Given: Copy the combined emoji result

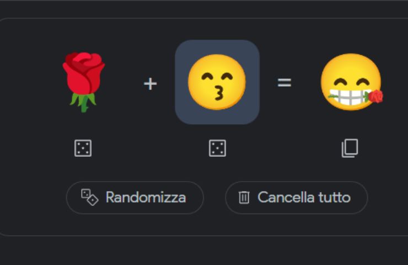Looking at the screenshot, I should pyautogui.click(x=350, y=148).
